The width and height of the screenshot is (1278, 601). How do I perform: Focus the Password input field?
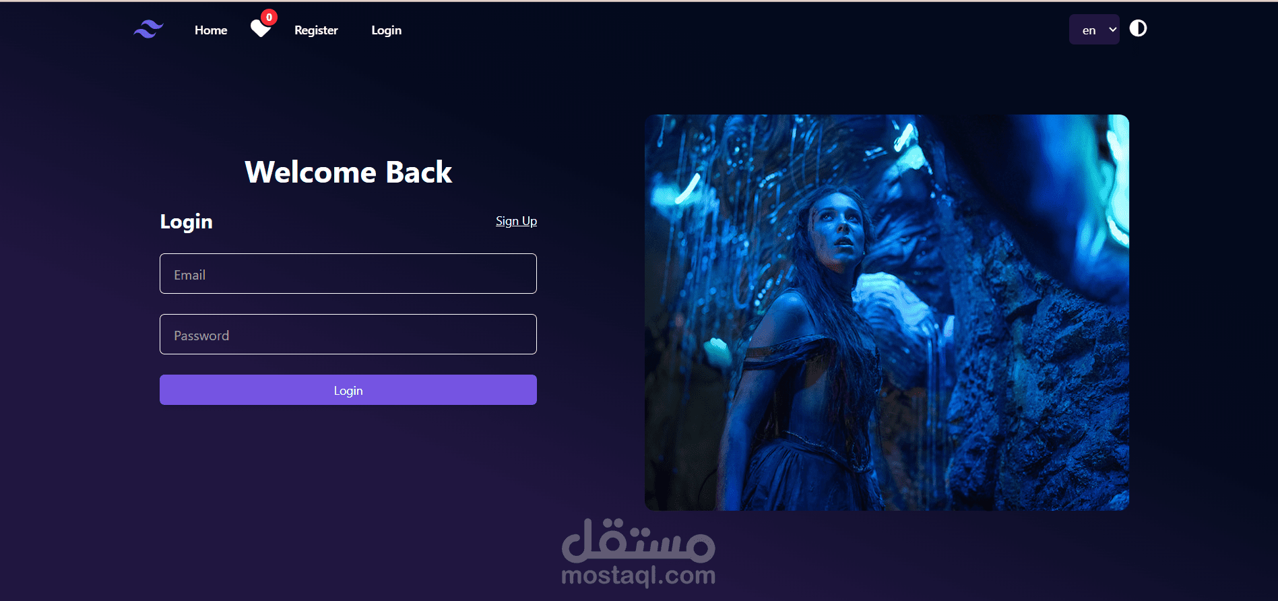[x=348, y=334]
